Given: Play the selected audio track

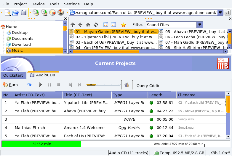Looking at the screenshot, I should [41, 85].
